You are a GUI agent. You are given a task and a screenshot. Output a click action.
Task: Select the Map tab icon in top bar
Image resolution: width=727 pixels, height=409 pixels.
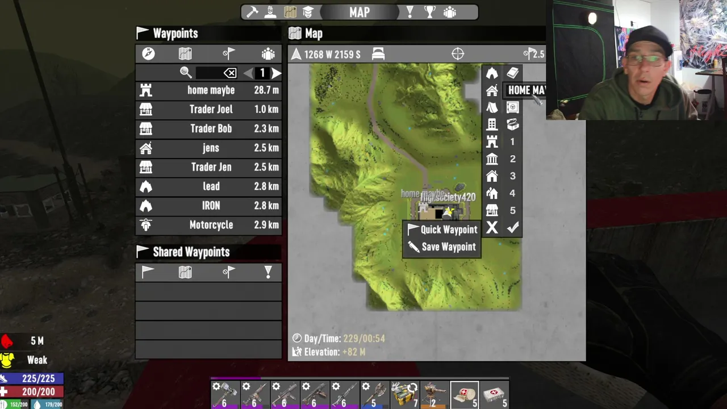[290, 12]
